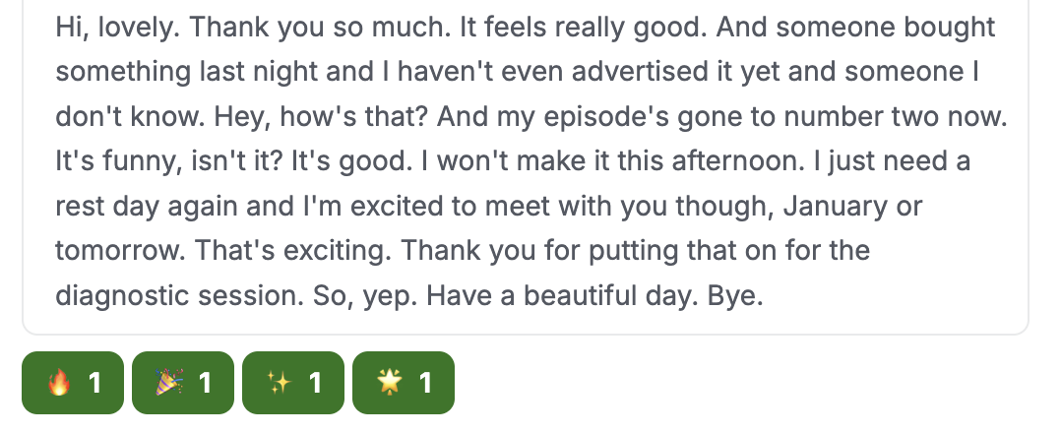This screenshot has width=1061, height=433.
Task: Click the glowing star emoji icon
Action: coord(389,383)
